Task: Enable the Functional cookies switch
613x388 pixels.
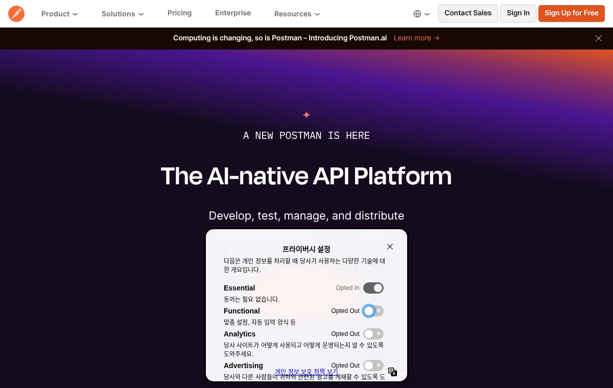Action: click(373, 311)
